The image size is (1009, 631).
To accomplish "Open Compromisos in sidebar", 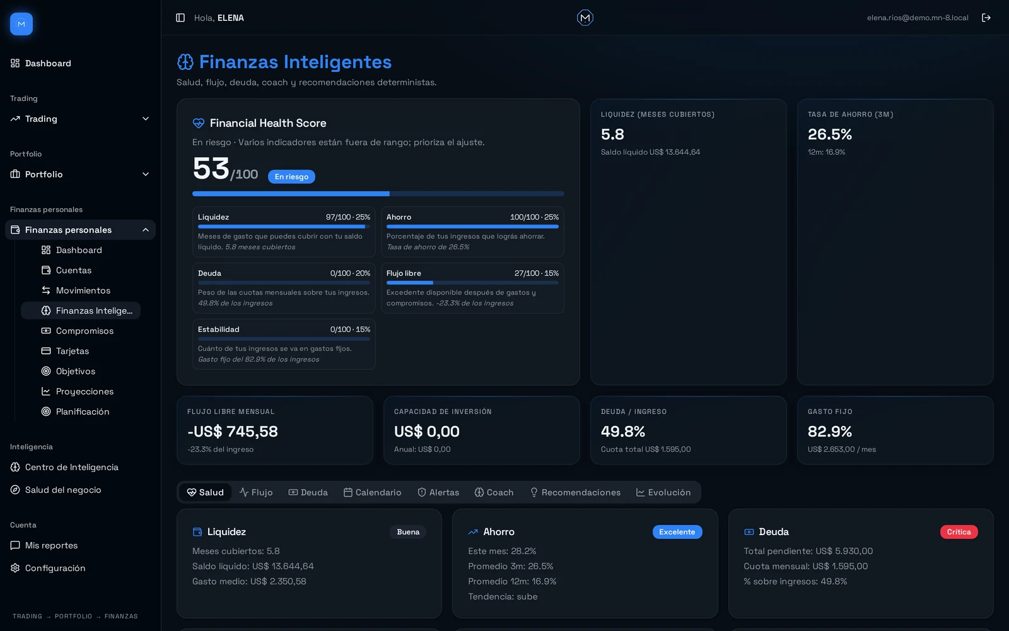I will pyautogui.click(x=81, y=331).
